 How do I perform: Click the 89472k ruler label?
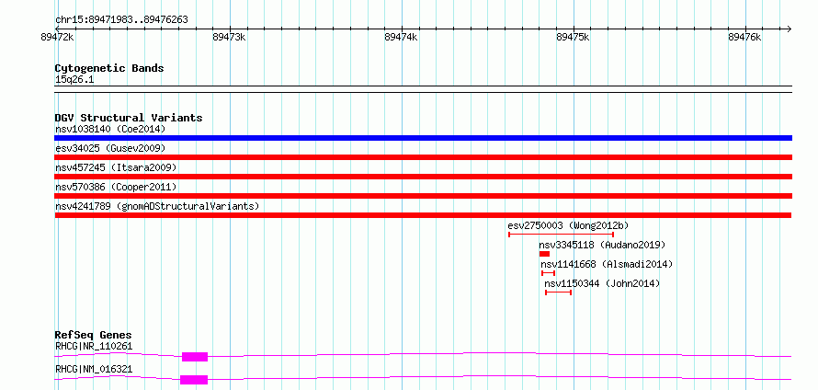tap(56, 37)
